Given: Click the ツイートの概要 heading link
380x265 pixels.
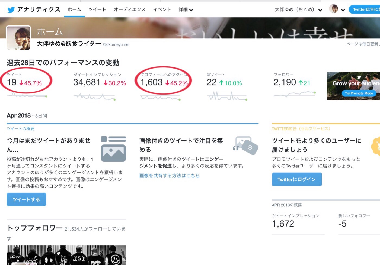Looking at the screenshot, I should pos(21,129).
